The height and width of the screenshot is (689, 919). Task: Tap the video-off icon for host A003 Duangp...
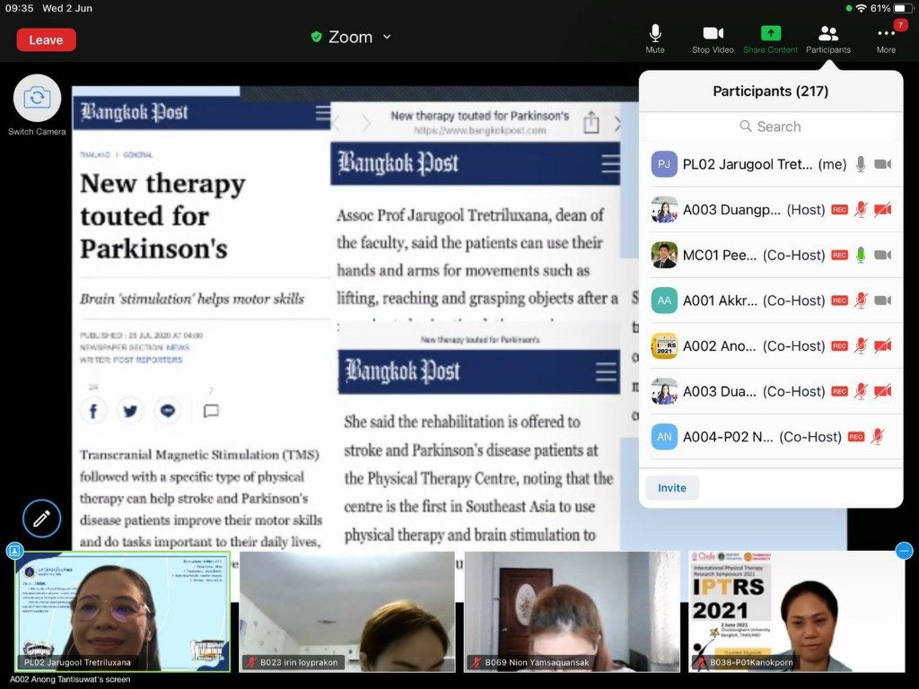pyautogui.click(x=883, y=210)
